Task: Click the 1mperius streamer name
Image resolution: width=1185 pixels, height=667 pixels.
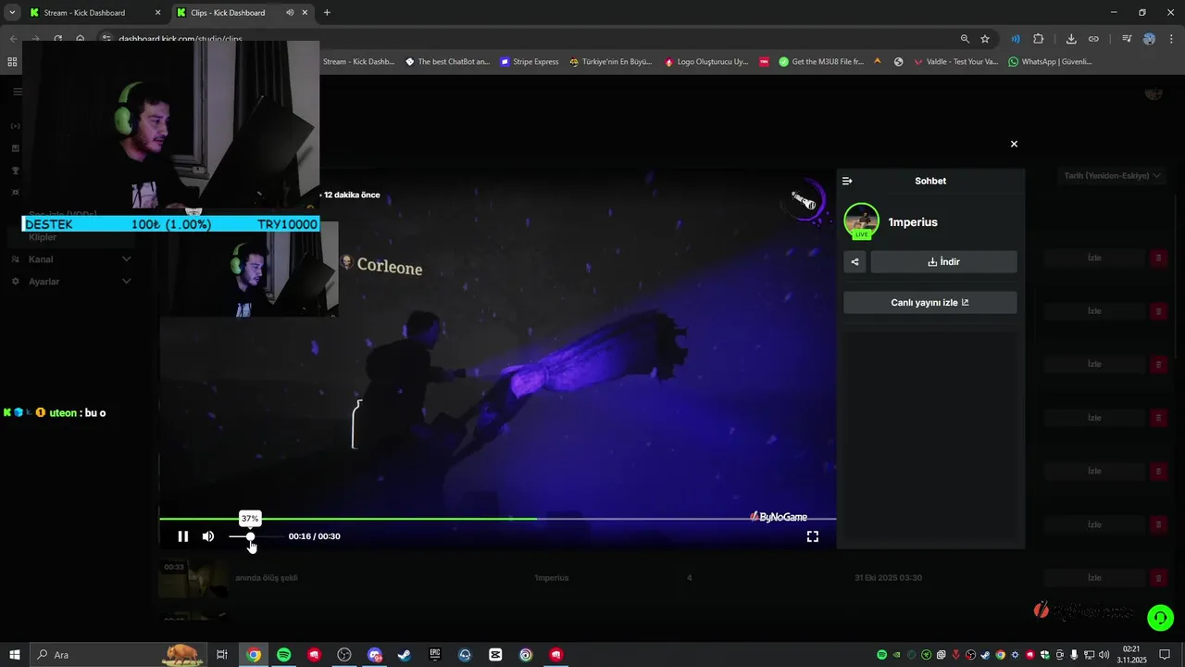Action: point(913,222)
